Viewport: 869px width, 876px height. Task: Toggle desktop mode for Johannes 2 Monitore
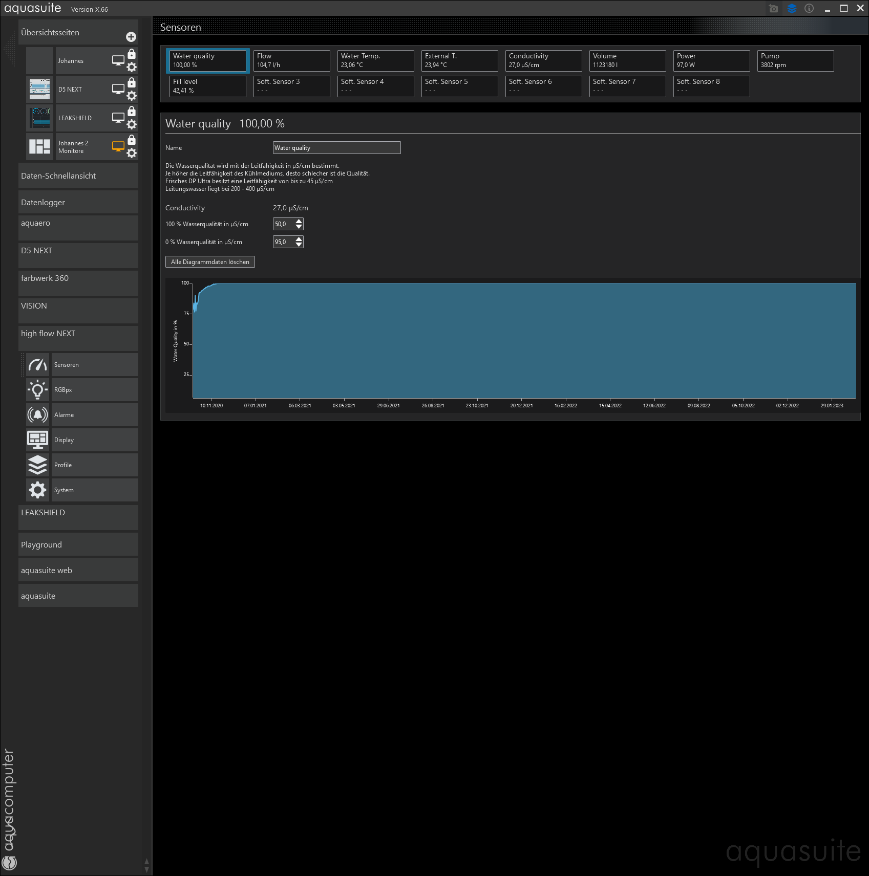(x=118, y=146)
